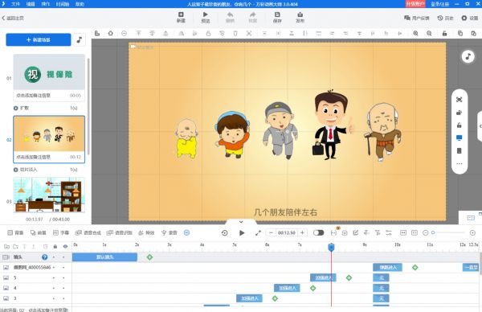Viewport: 482px width, 312px height.
Task: Click the plus stepper beside time 00:12.50
Action: click(302, 232)
